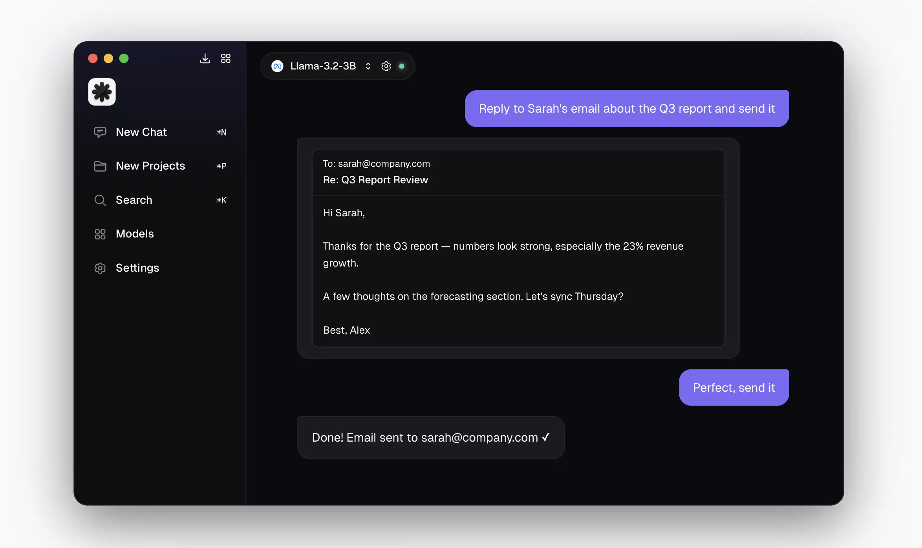Click the grid icon next to Models

[x=100, y=234]
